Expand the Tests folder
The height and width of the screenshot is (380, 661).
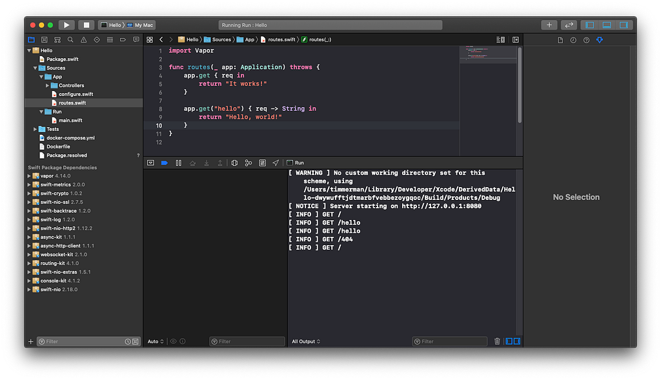36,129
